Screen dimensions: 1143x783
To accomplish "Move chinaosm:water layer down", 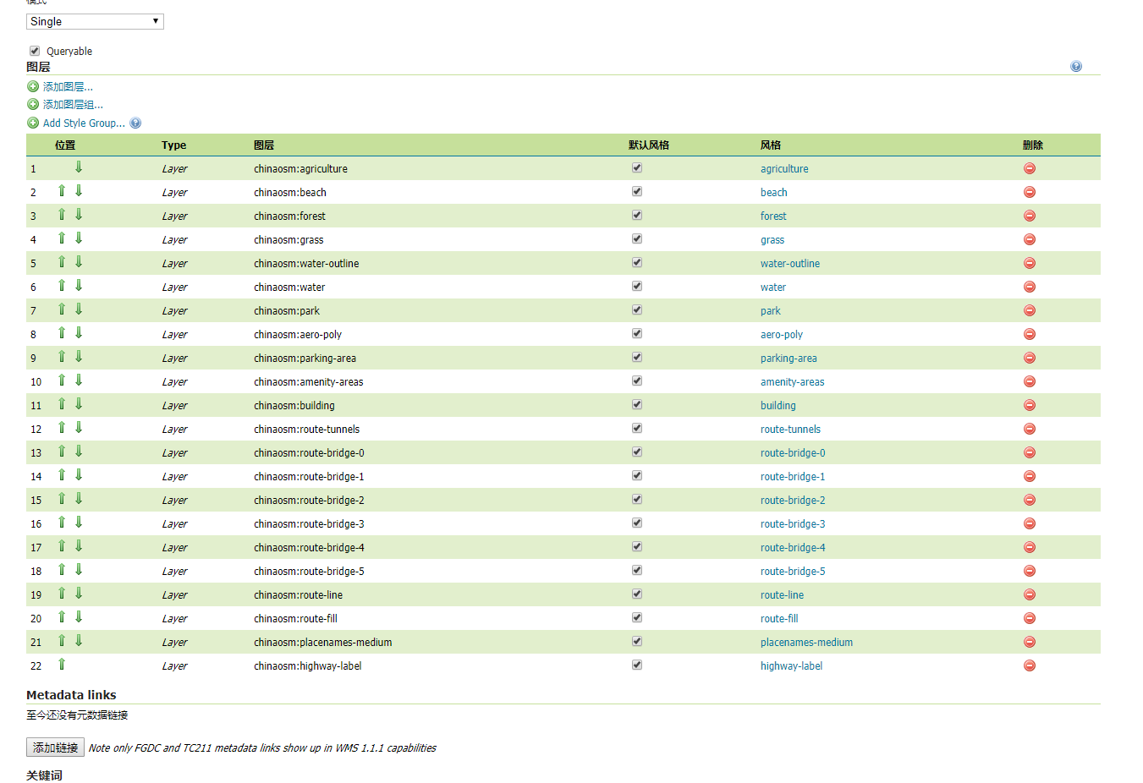I will [x=79, y=286].
